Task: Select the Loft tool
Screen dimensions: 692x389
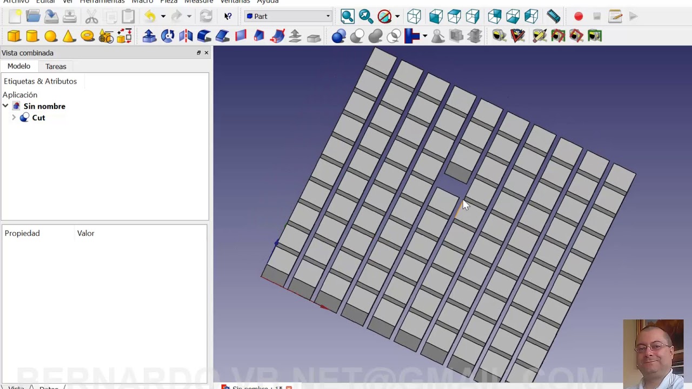Action: tap(259, 36)
